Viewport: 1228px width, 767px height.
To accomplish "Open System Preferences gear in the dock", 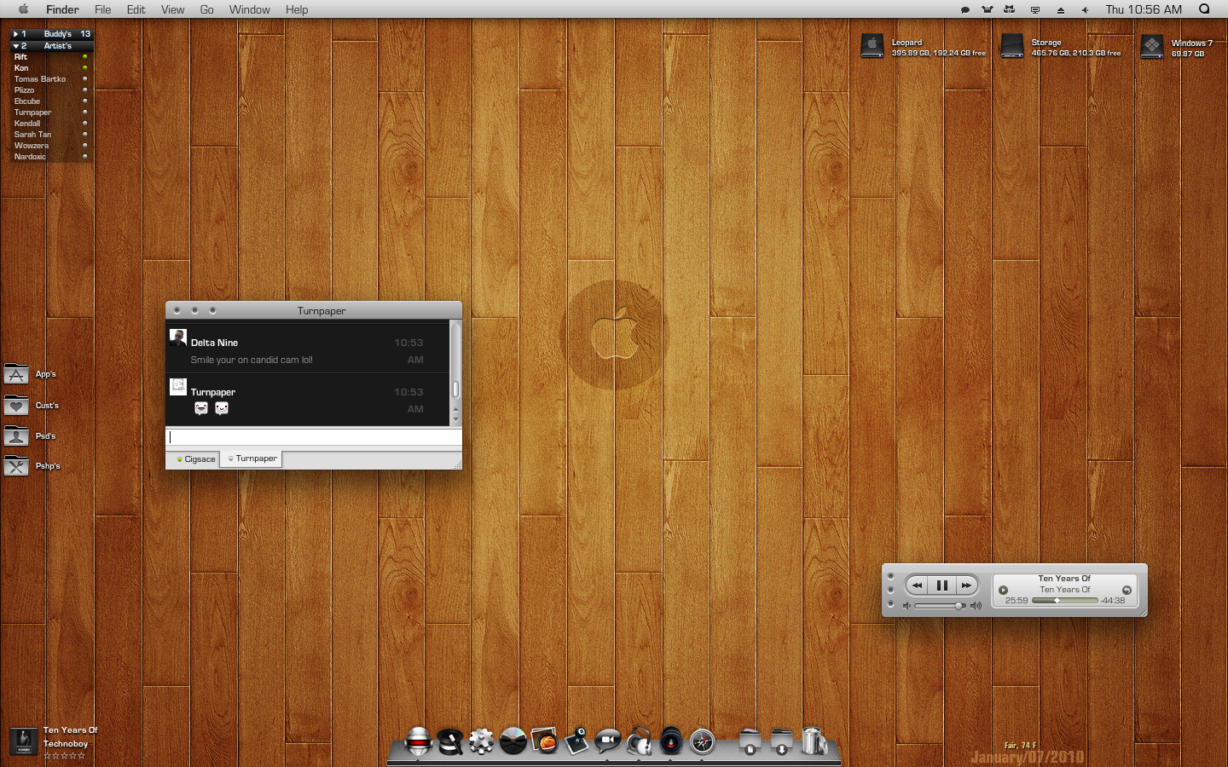I will click(x=482, y=741).
